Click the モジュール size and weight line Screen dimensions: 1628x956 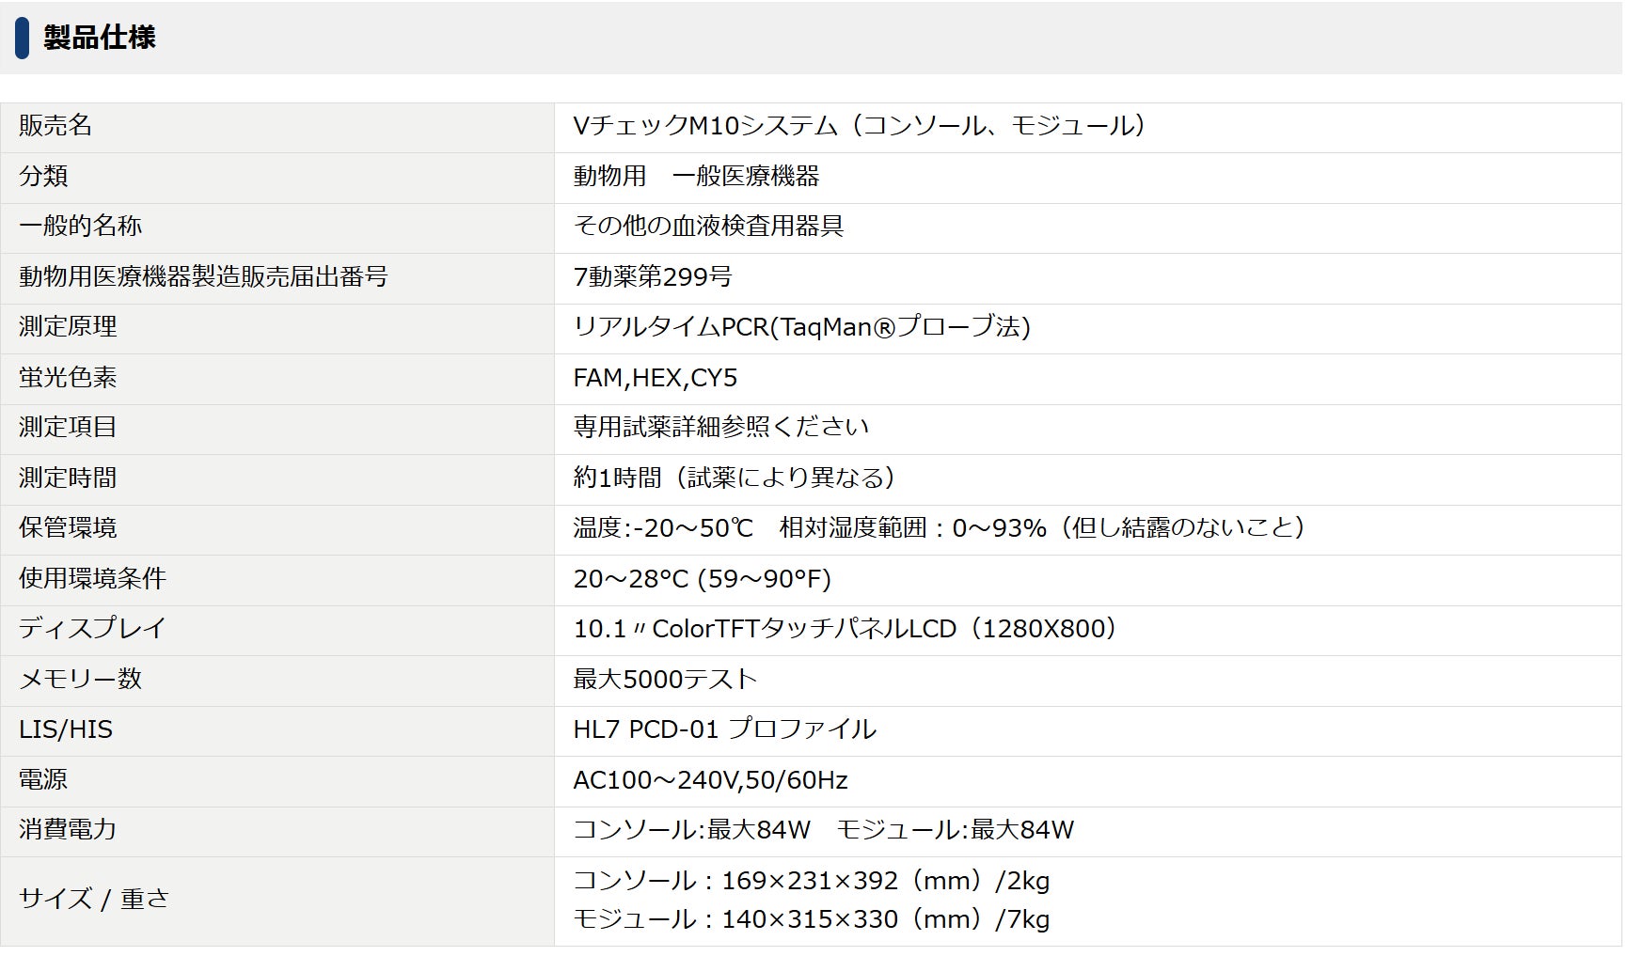click(x=811, y=919)
